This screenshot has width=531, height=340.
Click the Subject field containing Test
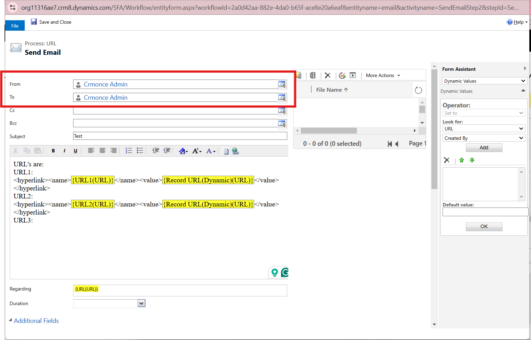[180, 136]
